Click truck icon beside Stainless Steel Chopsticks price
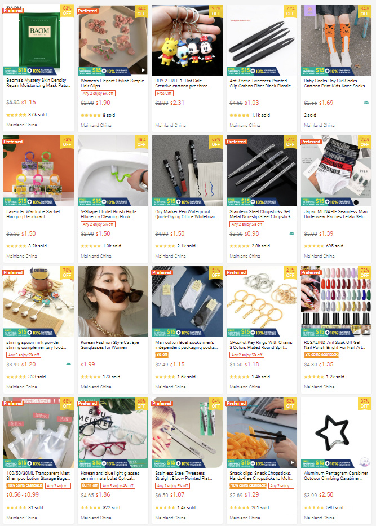376x526 pixels. click(292, 233)
